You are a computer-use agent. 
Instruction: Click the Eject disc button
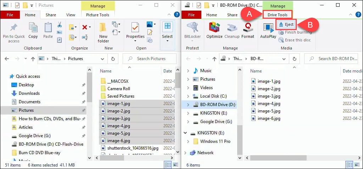pyautogui.click(x=286, y=24)
